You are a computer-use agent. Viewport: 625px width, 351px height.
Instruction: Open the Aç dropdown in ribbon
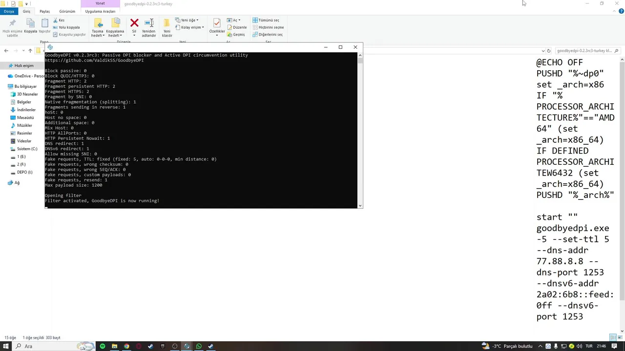pos(234,20)
